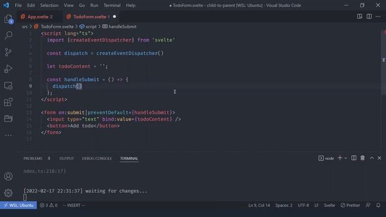Image resolution: width=386 pixels, height=217 pixels.
Task: Click 'waiting for changes...' terminal line
Action: tap(116, 191)
